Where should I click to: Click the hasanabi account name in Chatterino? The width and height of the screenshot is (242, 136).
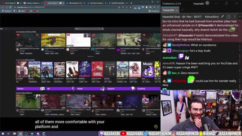click(x=199, y=3)
